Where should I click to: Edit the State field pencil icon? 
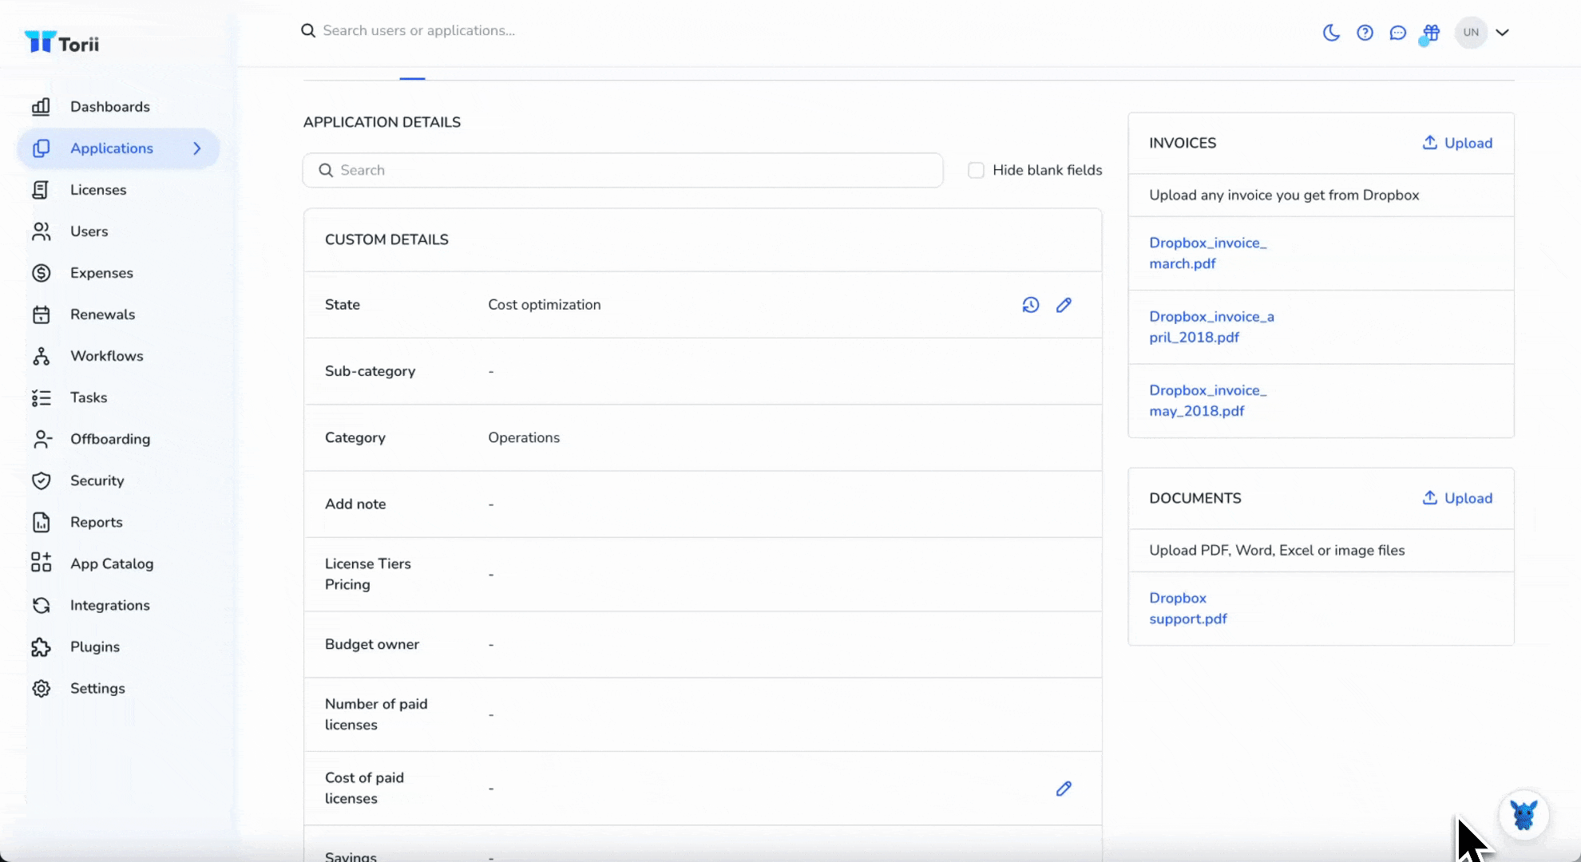[x=1064, y=305]
